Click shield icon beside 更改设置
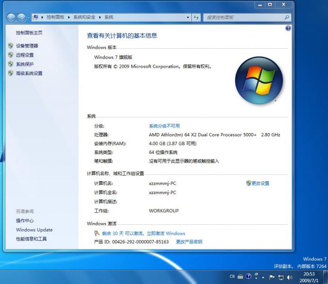This screenshot has width=328, height=284. 248,183
